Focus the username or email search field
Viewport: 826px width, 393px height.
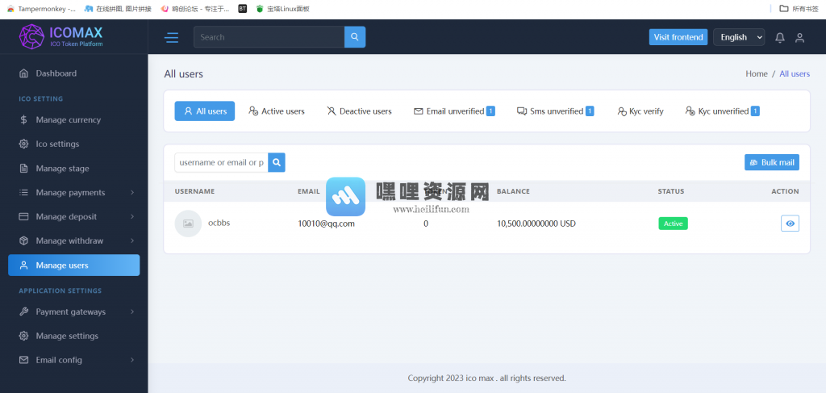(x=221, y=162)
